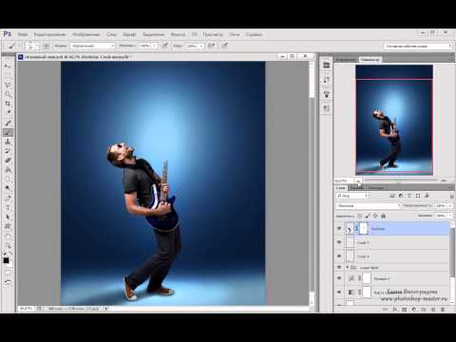The width and height of the screenshot is (456, 342).
Task: Click the Navigator preview thumbnail
Action: (394, 120)
